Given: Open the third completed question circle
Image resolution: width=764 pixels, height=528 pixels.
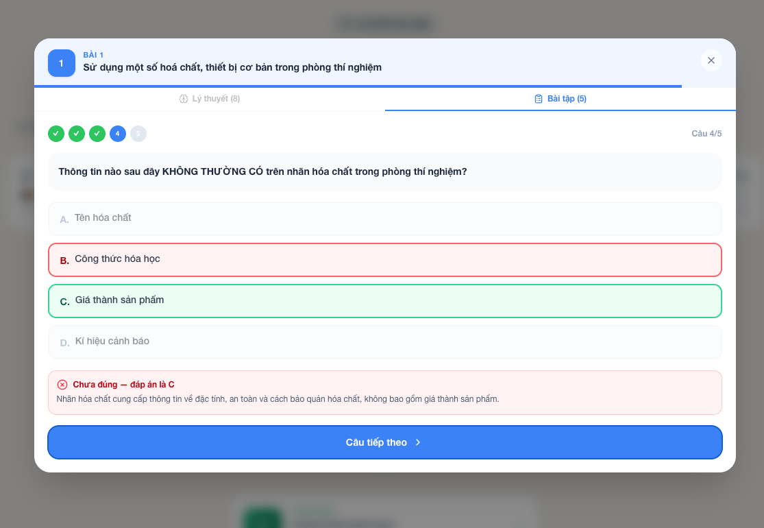Looking at the screenshot, I should [97, 134].
